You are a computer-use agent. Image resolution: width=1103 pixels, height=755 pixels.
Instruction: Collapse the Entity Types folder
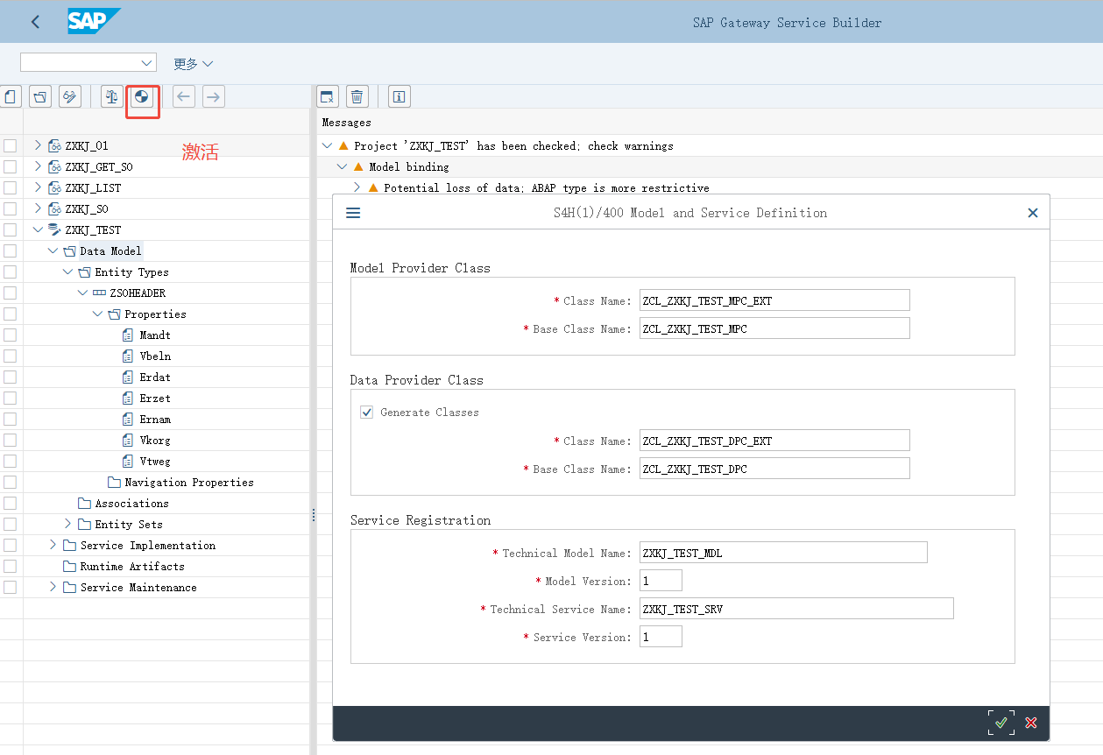(x=67, y=272)
